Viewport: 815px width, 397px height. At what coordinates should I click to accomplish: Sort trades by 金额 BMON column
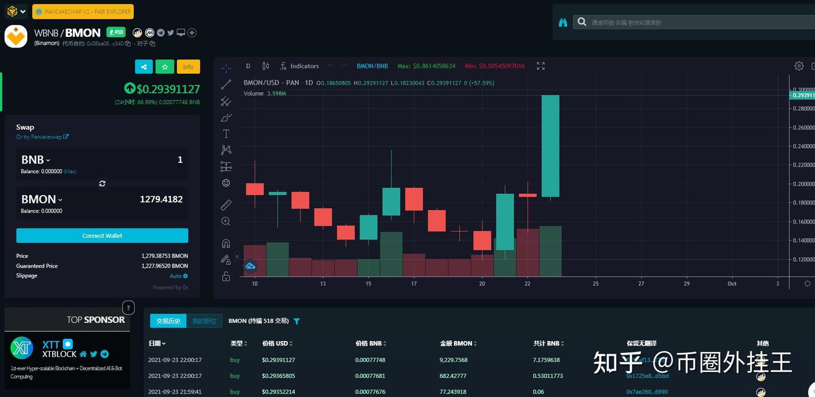coord(459,343)
